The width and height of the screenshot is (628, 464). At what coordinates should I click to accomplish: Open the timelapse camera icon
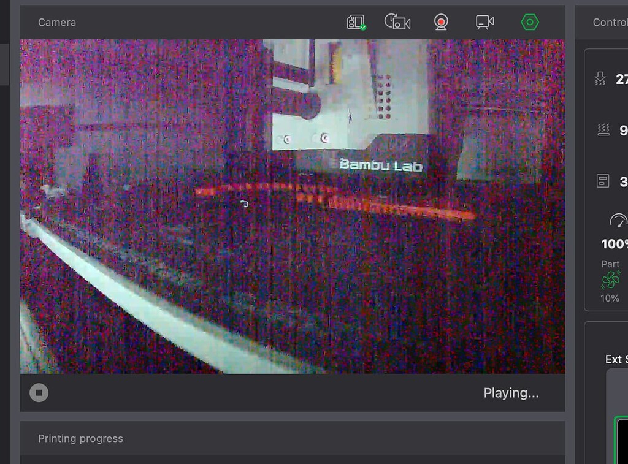pyautogui.click(x=397, y=22)
